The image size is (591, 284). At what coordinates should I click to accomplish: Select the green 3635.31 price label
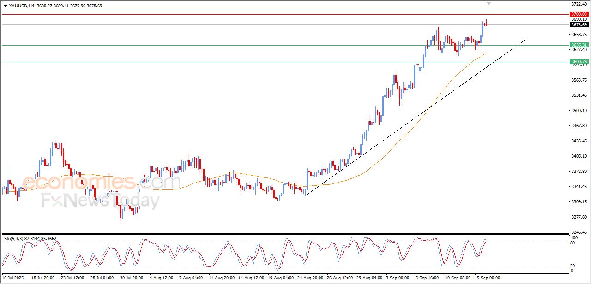[579, 45]
